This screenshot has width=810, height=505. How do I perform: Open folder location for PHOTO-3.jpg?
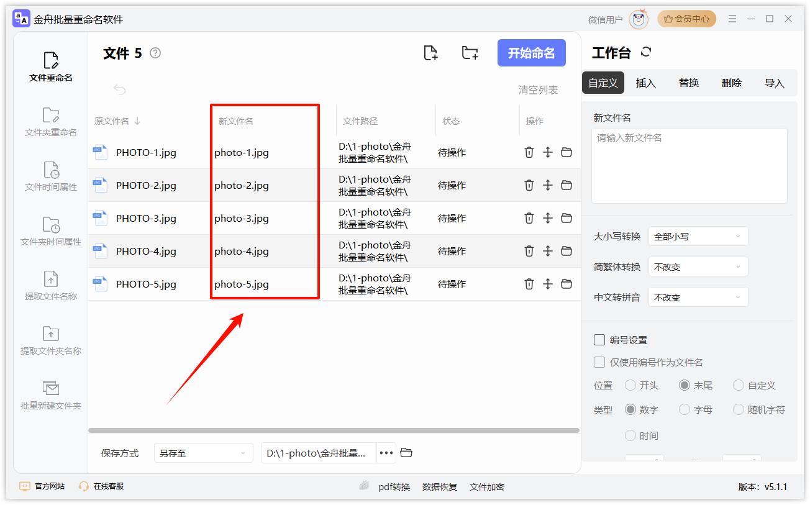click(567, 218)
